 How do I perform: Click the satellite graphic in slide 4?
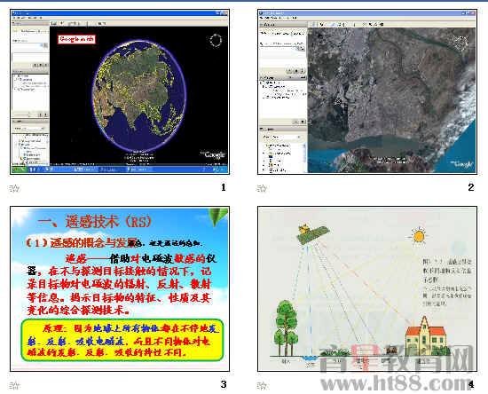(x=312, y=233)
